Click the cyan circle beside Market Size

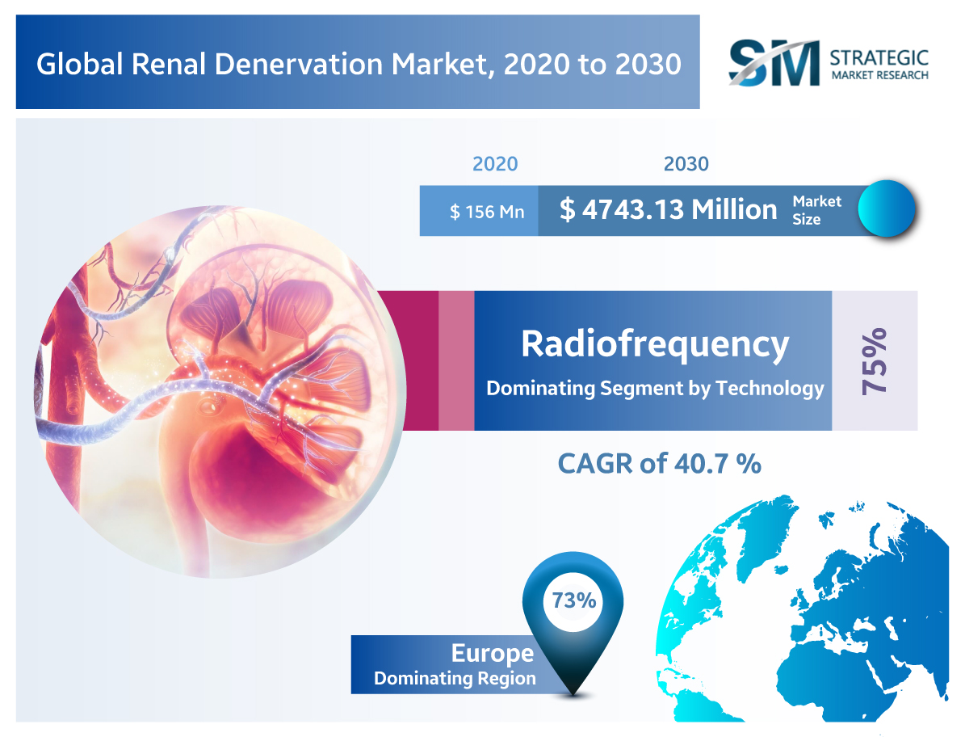coord(886,208)
